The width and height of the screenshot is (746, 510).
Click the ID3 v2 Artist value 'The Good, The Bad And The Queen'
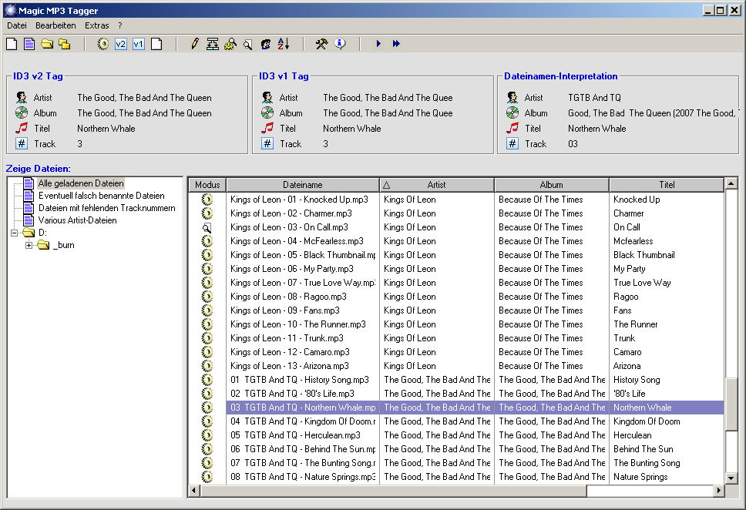point(145,98)
